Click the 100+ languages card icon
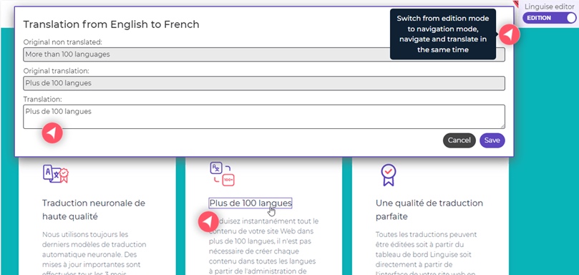 click(x=223, y=174)
